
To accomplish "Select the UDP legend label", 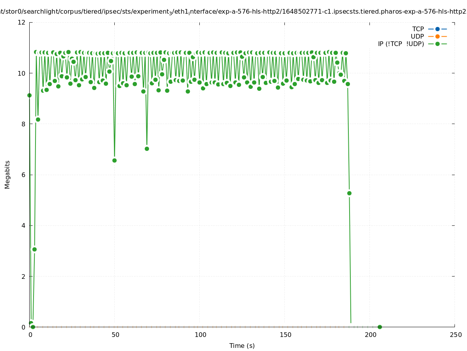I will (x=417, y=36).
